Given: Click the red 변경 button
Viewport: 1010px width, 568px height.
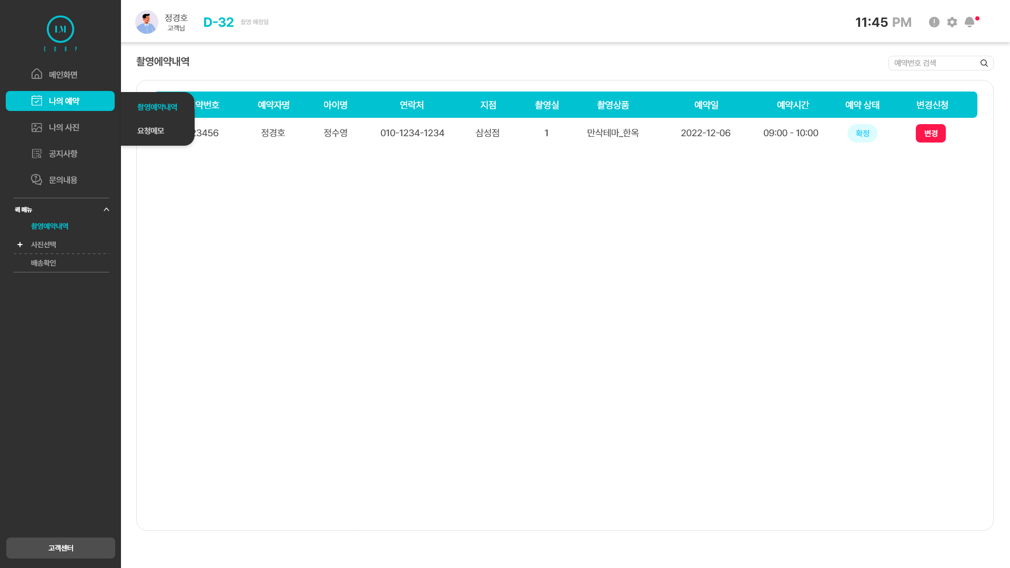Looking at the screenshot, I should tap(931, 133).
